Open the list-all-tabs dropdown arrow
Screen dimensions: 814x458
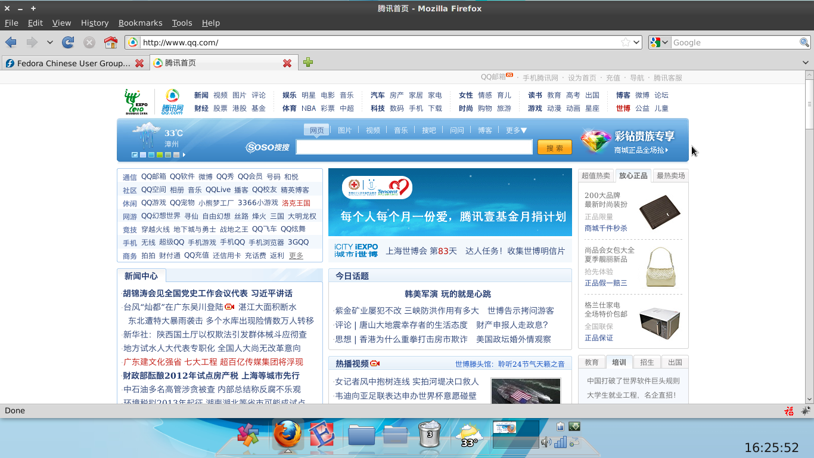pos(805,63)
